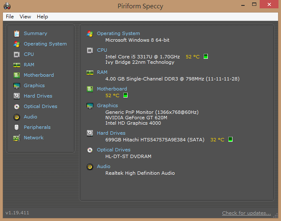Select Graphics in the sidebar
The height and width of the screenshot is (221, 281).
34,85
